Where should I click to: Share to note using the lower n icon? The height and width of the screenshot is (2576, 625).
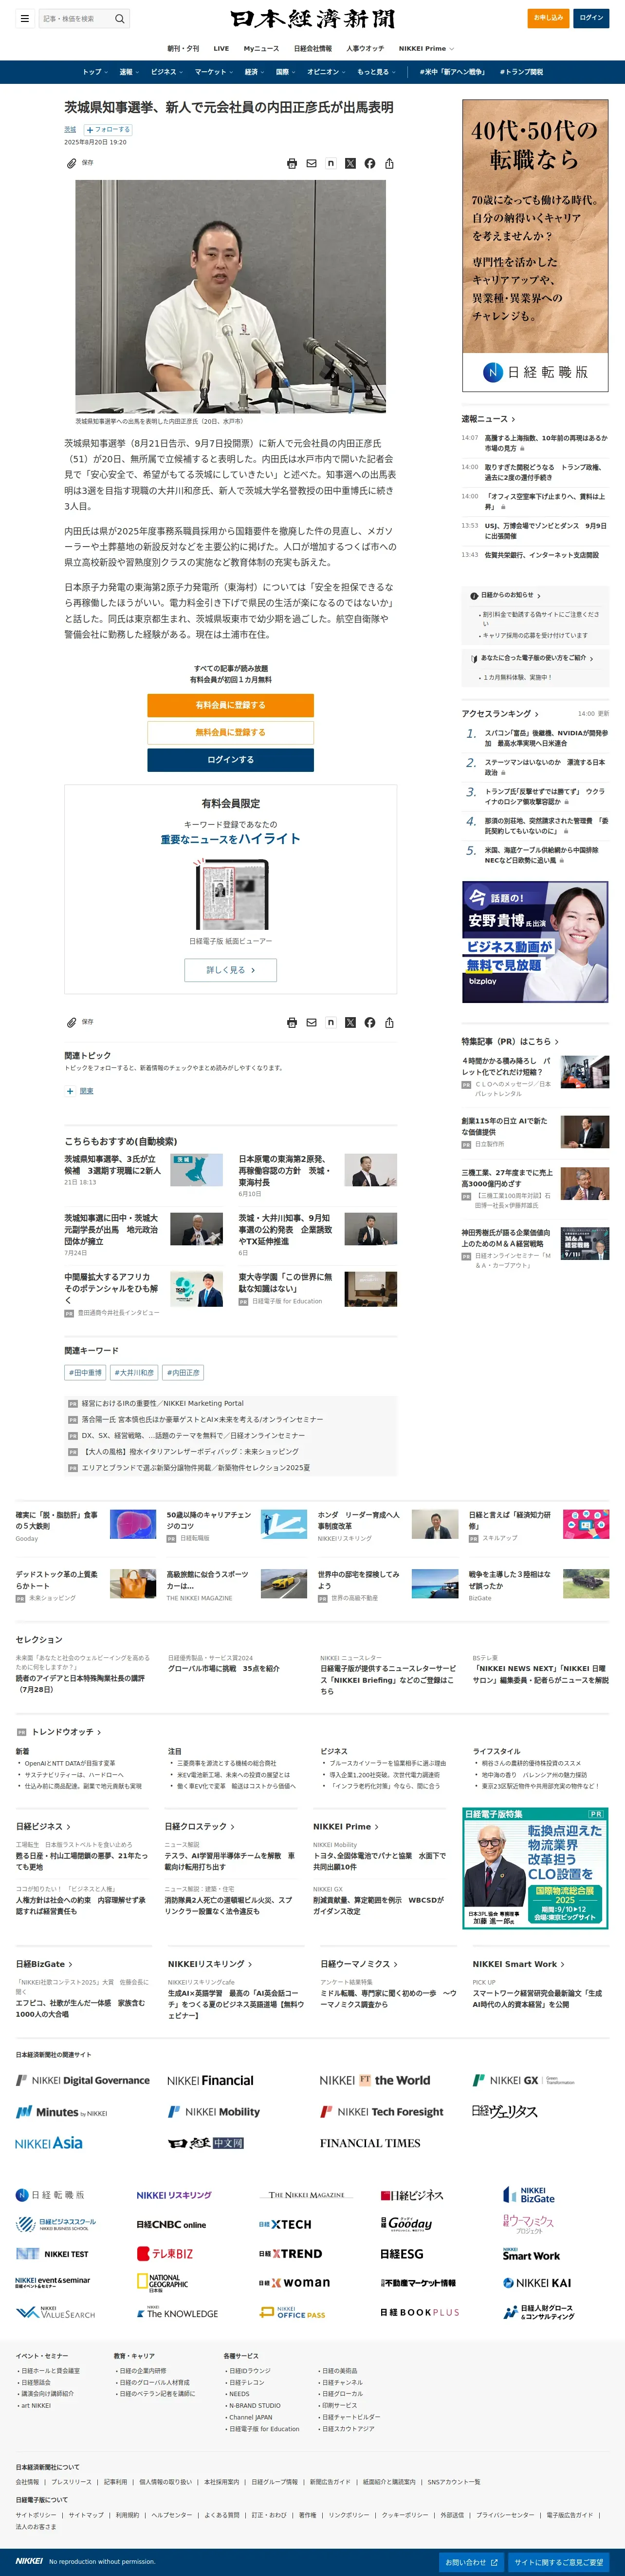(331, 1022)
